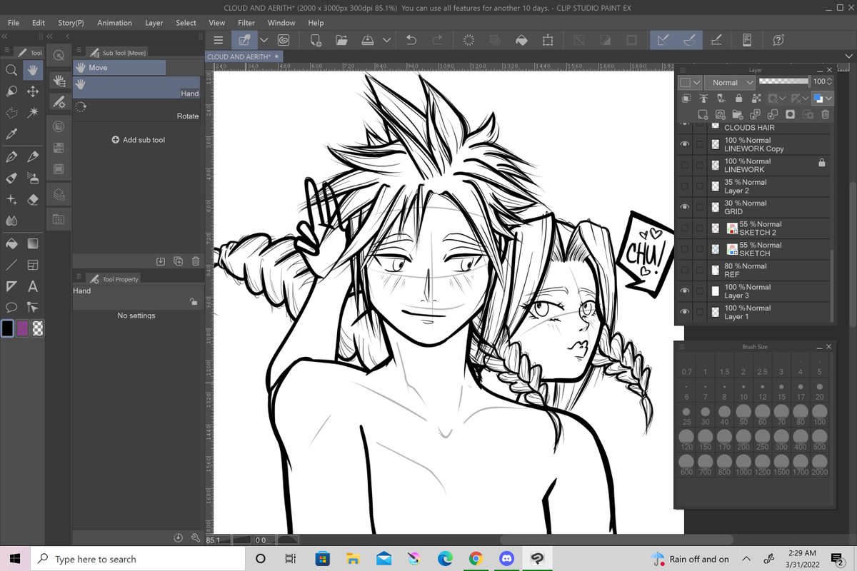Open the File menu

[x=14, y=23]
